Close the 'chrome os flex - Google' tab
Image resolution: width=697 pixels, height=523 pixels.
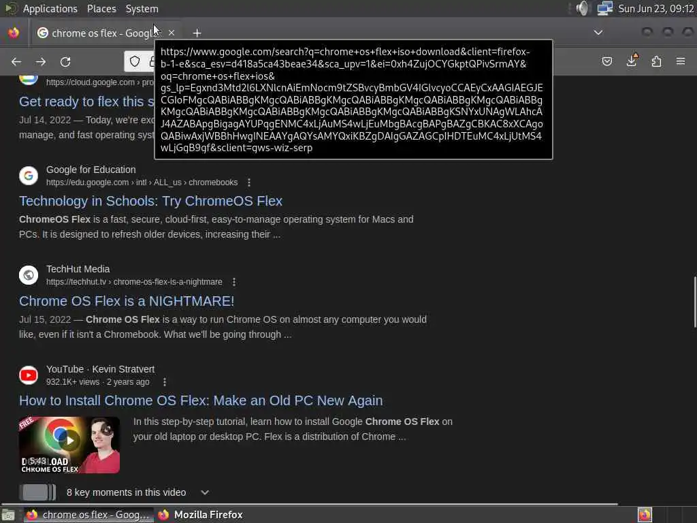point(171,33)
